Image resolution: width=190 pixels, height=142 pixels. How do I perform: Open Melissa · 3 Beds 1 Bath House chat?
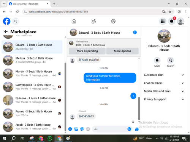32,60
